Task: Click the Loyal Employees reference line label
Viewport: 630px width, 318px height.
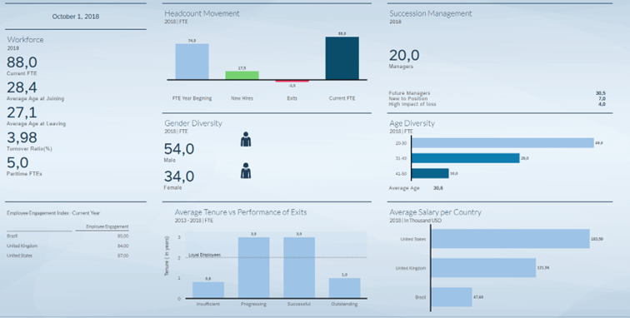Action: pyautogui.click(x=204, y=255)
